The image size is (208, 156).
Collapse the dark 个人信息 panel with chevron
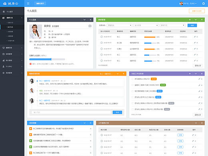pyautogui.click(x=84, y=20)
